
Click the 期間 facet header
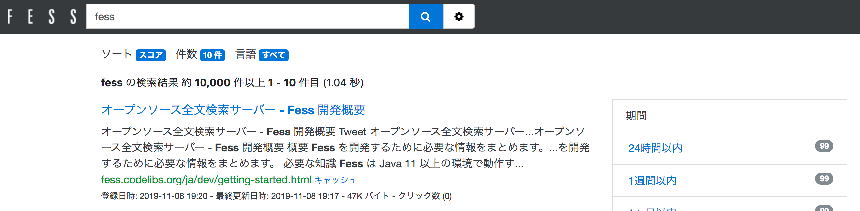[636, 116]
